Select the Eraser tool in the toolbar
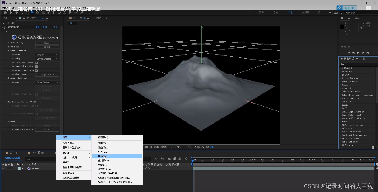This screenshot has height=192, width=378. pyautogui.click(x=70, y=13)
